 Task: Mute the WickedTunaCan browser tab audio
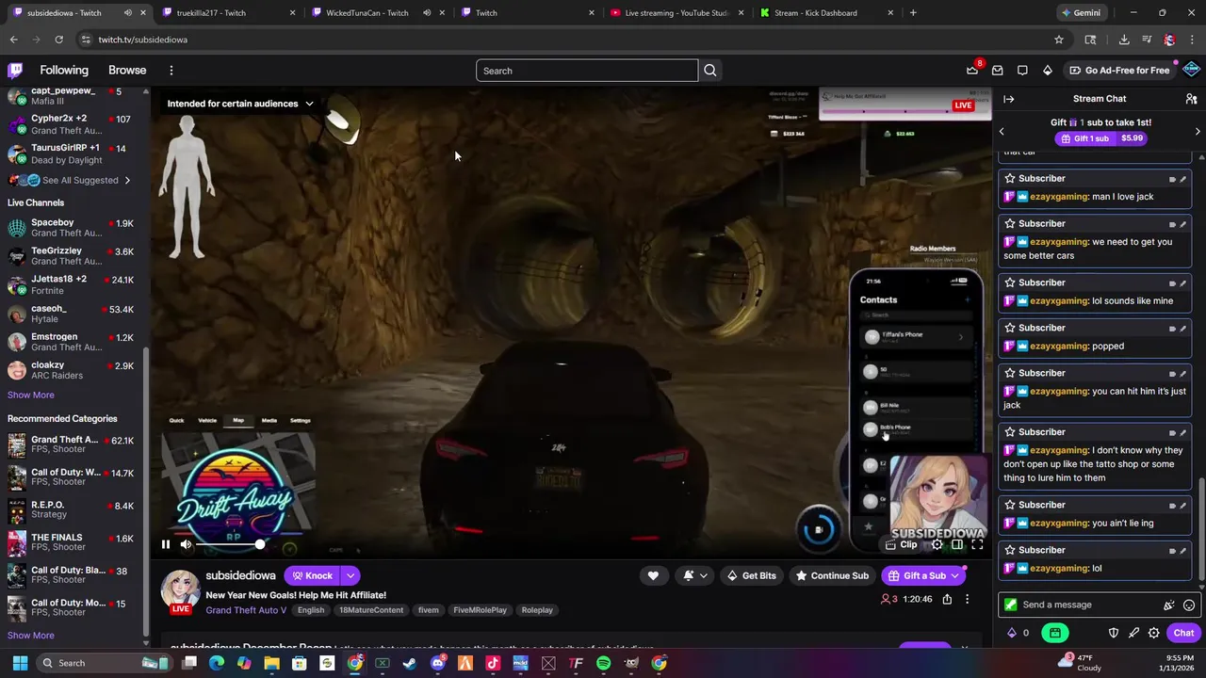tap(426, 12)
